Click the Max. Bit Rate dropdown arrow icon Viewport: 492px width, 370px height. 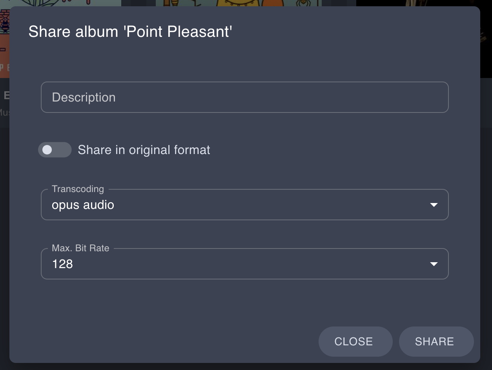(434, 264)
